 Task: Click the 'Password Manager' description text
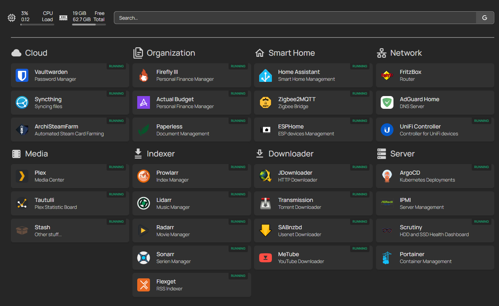pos(55,79)
